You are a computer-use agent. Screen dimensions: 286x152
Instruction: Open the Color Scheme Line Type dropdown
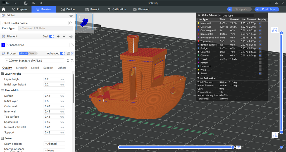(236, 16)
